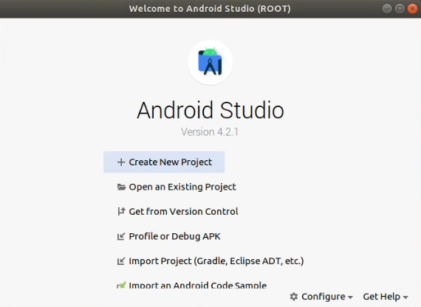The width and height of the screenshot is (421, 307).
Task: Choose Import an Android Code Sample text
Action: (x=198, y=285)
